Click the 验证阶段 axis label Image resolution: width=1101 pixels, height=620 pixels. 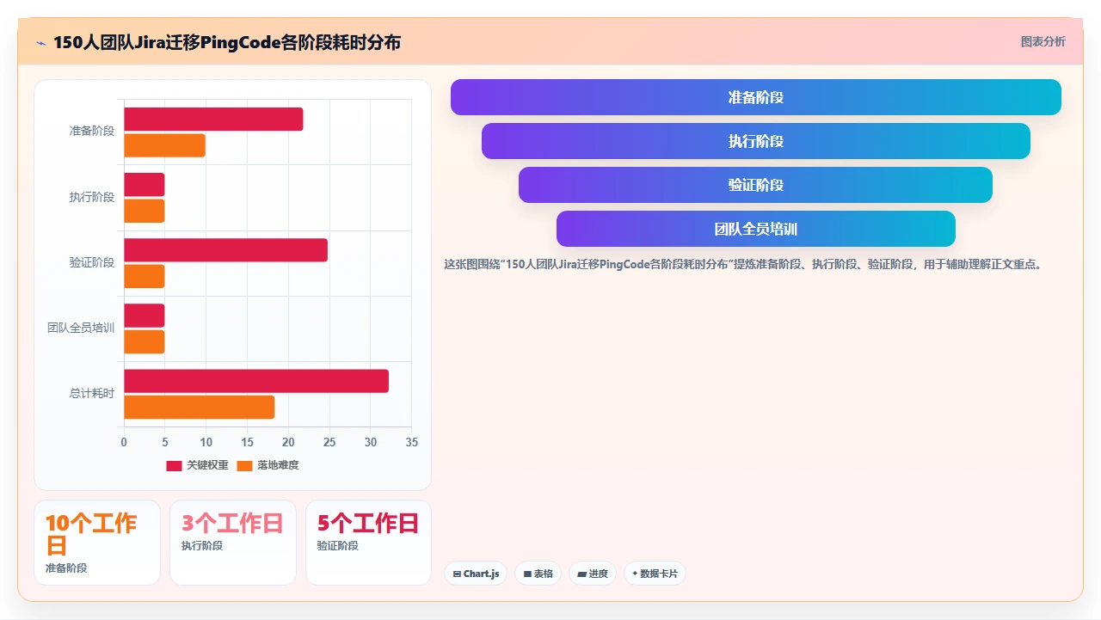tap(92, 262)
